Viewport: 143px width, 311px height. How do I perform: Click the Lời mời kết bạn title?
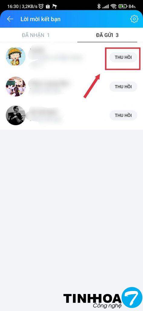(x=41, y=19)
